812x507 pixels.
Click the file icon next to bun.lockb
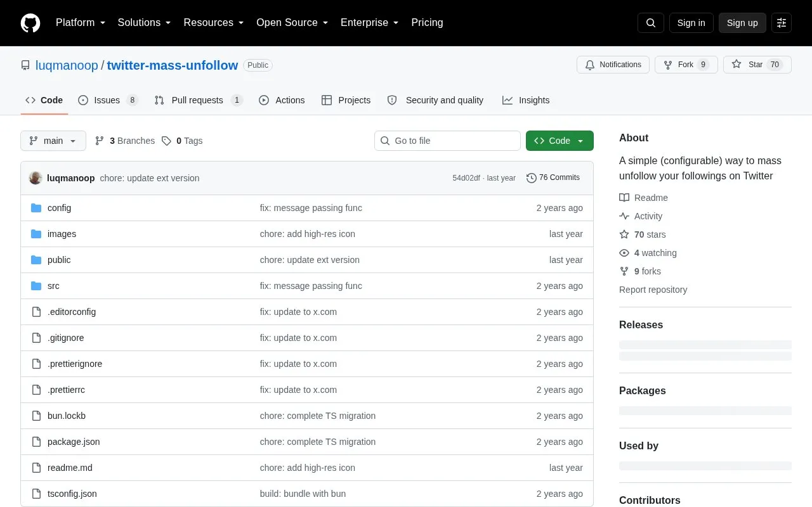click(36, 416)
